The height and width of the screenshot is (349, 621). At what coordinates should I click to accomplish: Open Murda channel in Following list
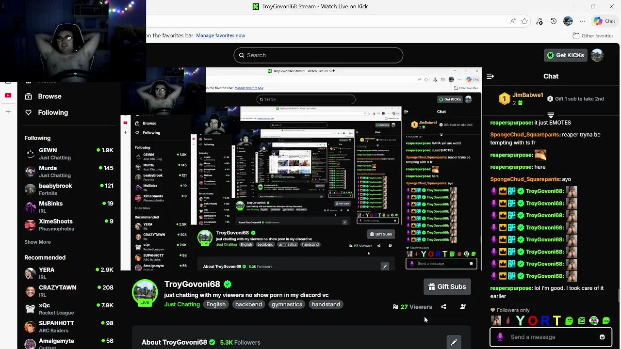coord(69,172)
